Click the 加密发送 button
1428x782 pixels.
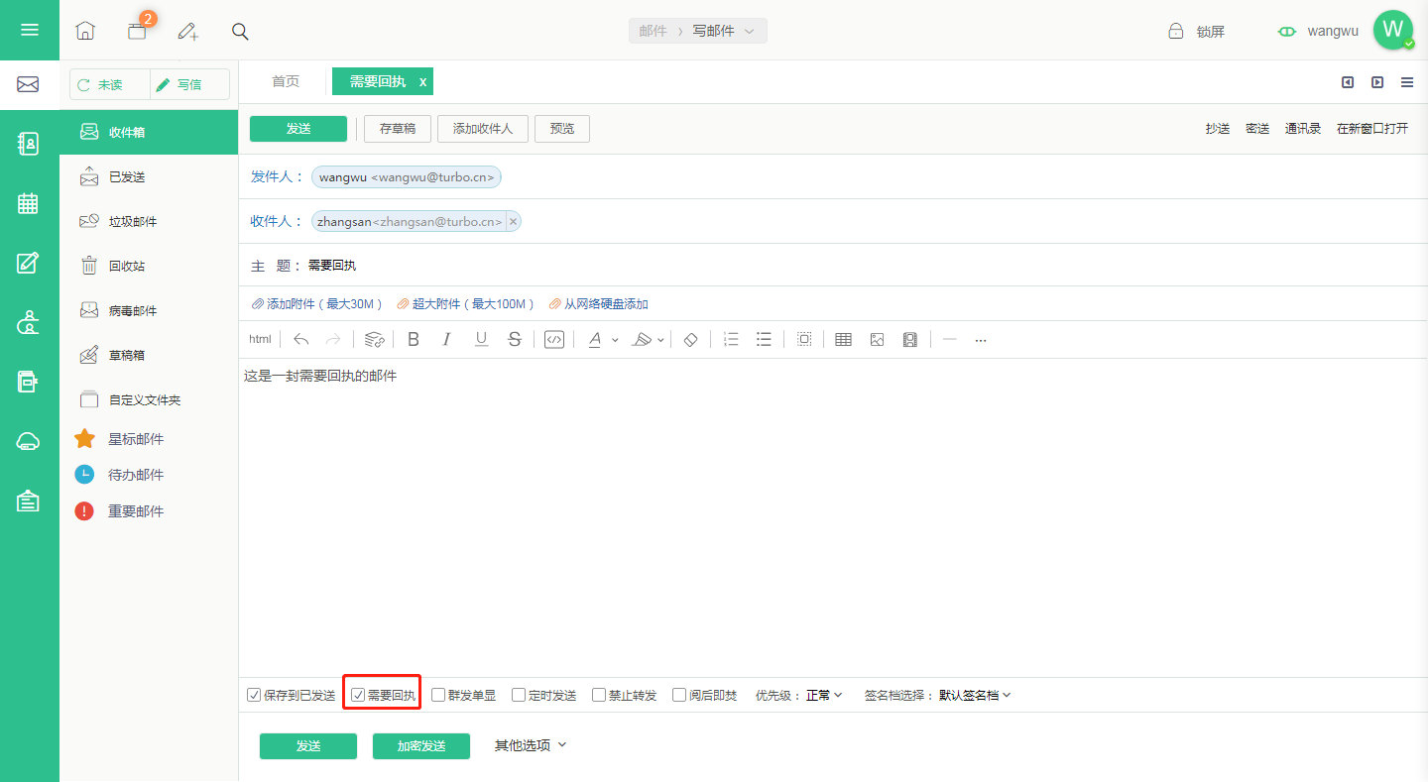421,746
